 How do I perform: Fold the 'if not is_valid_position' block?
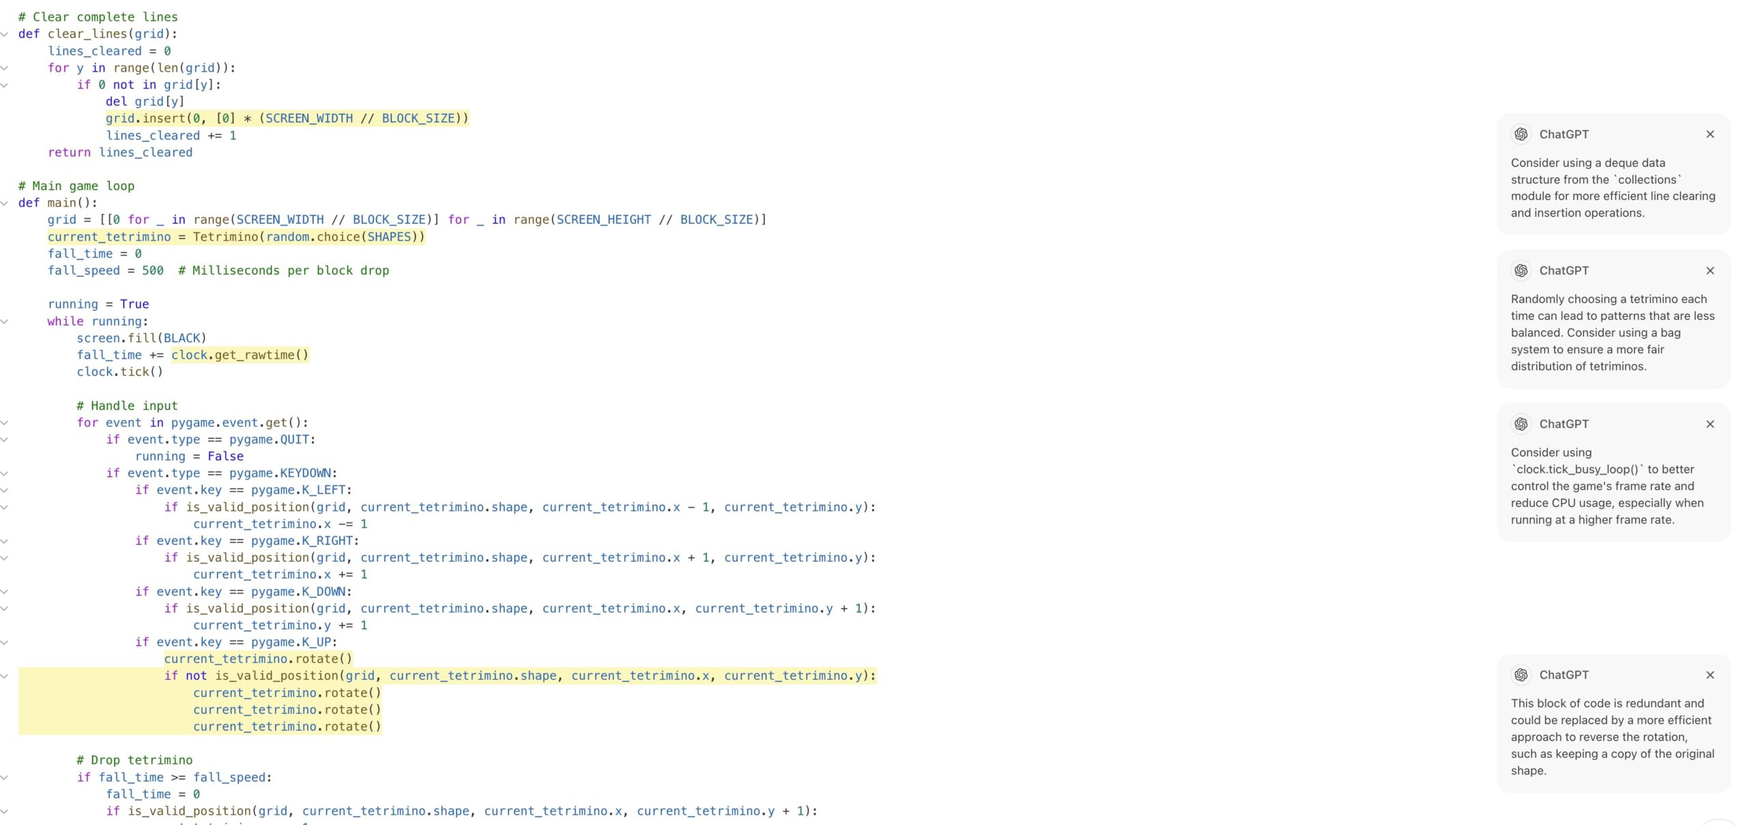(4, 676)
